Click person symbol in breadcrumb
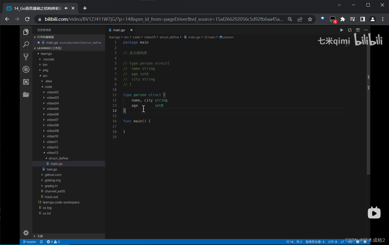 [x=226, y=37]
